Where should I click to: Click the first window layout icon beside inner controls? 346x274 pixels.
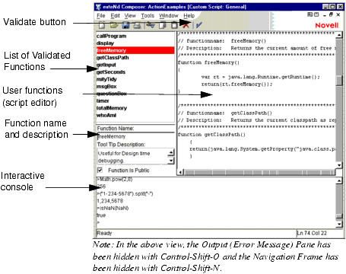coord(309,14)
